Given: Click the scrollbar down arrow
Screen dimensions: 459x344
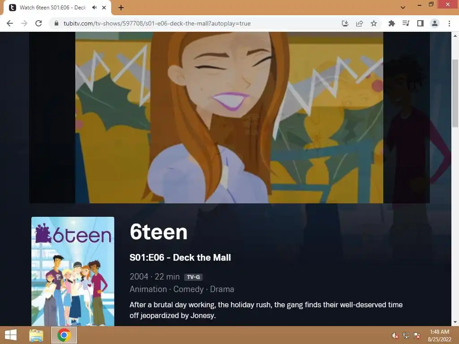Looking at the screenshot, I should [x=455, y=322].
